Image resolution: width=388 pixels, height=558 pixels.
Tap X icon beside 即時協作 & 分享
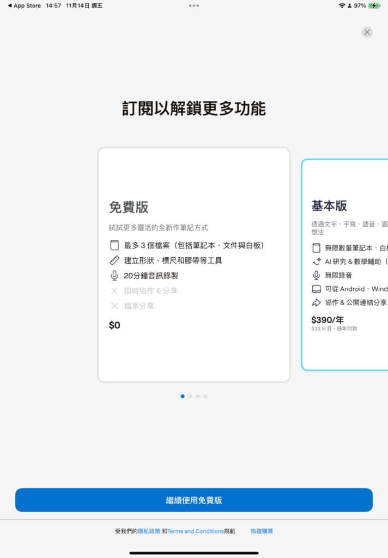click(x=114, y=291)
